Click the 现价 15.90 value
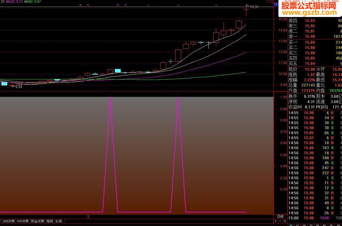The image size is (342, 226). tap(310, 69)
